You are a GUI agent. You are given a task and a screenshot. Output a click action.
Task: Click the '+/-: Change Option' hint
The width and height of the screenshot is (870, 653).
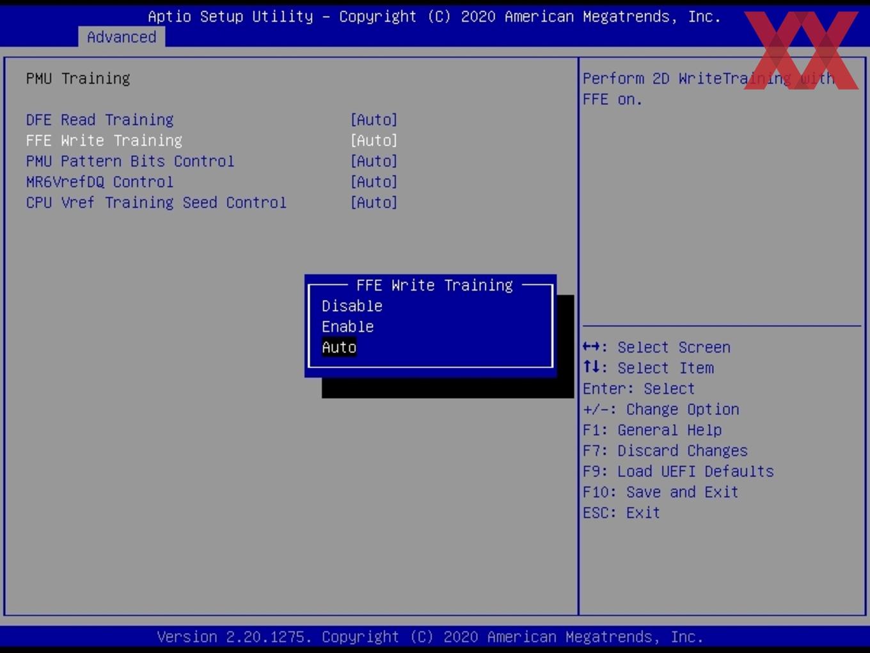[661, 409]
